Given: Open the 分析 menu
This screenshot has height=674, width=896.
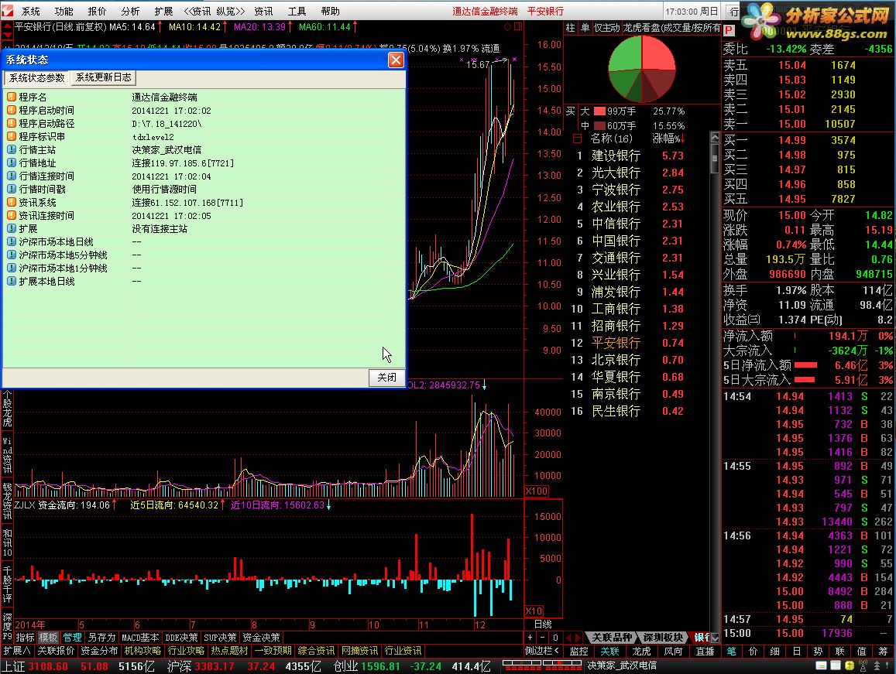Looking at the screenshot, I should click(x=130, y=12).
